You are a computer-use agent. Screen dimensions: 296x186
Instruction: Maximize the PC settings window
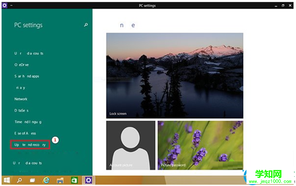point(283,5)
